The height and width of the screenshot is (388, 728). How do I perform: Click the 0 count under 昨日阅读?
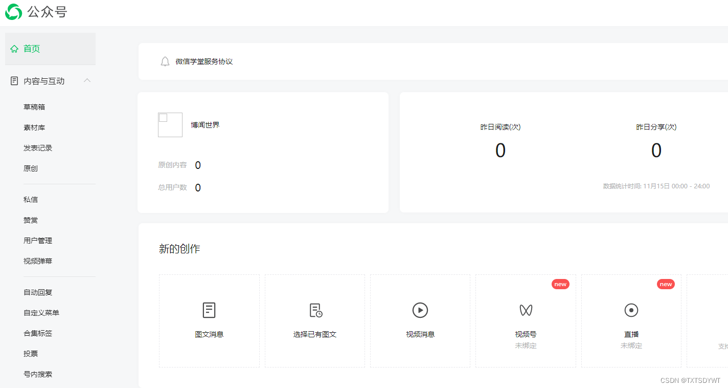tap(500, 150)
